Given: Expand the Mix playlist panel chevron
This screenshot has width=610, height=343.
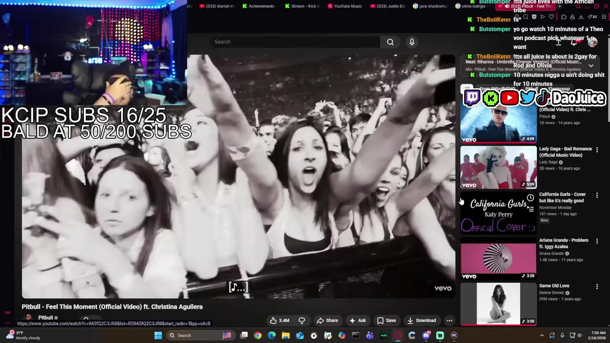Looking at the screenshot, I should pos(591,66).
